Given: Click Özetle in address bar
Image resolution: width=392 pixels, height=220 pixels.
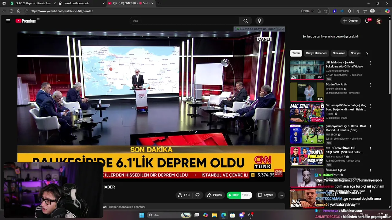Looking at the screenshot, I should pos(305,11).
